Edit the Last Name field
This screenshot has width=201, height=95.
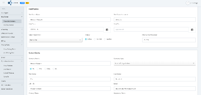[155, 79]
